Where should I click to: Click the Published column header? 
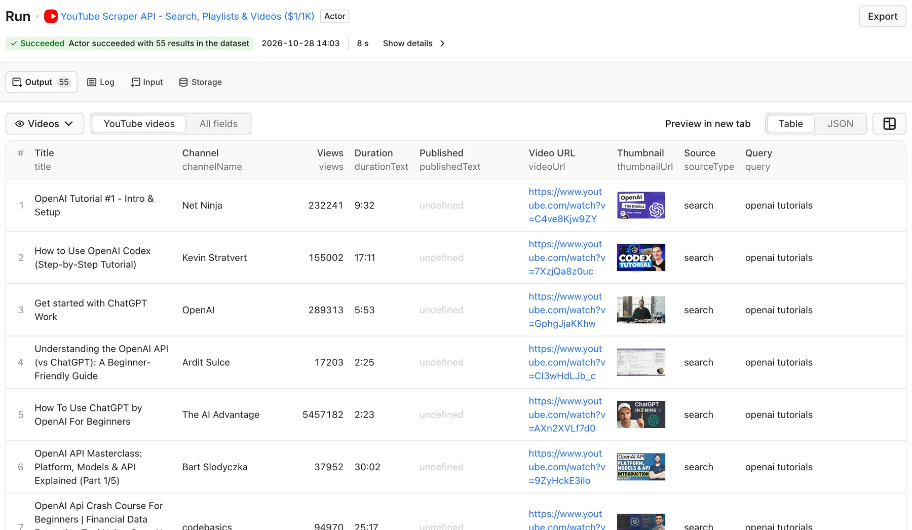point(441,153)
